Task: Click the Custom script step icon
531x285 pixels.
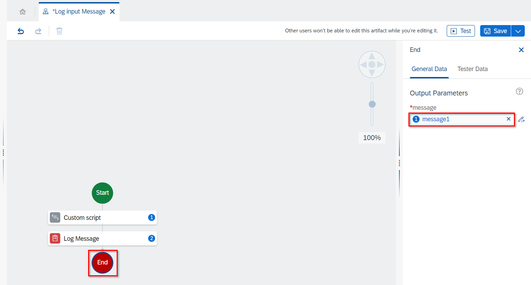Action: click(x=55, y=217)
